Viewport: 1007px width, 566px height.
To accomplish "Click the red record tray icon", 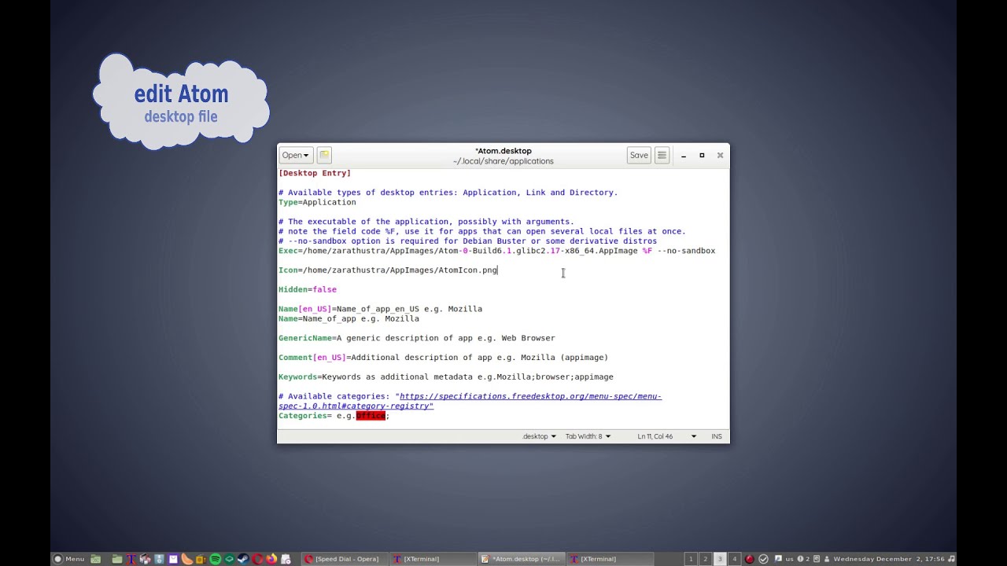I will click(x=749, y=559).
